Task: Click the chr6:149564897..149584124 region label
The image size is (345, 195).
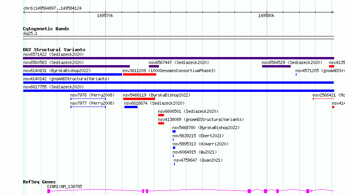Action: [x=52, y=8]
